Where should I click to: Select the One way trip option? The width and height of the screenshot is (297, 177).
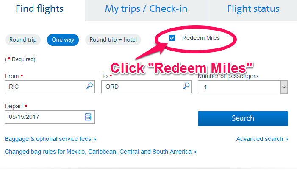point(63,40)
